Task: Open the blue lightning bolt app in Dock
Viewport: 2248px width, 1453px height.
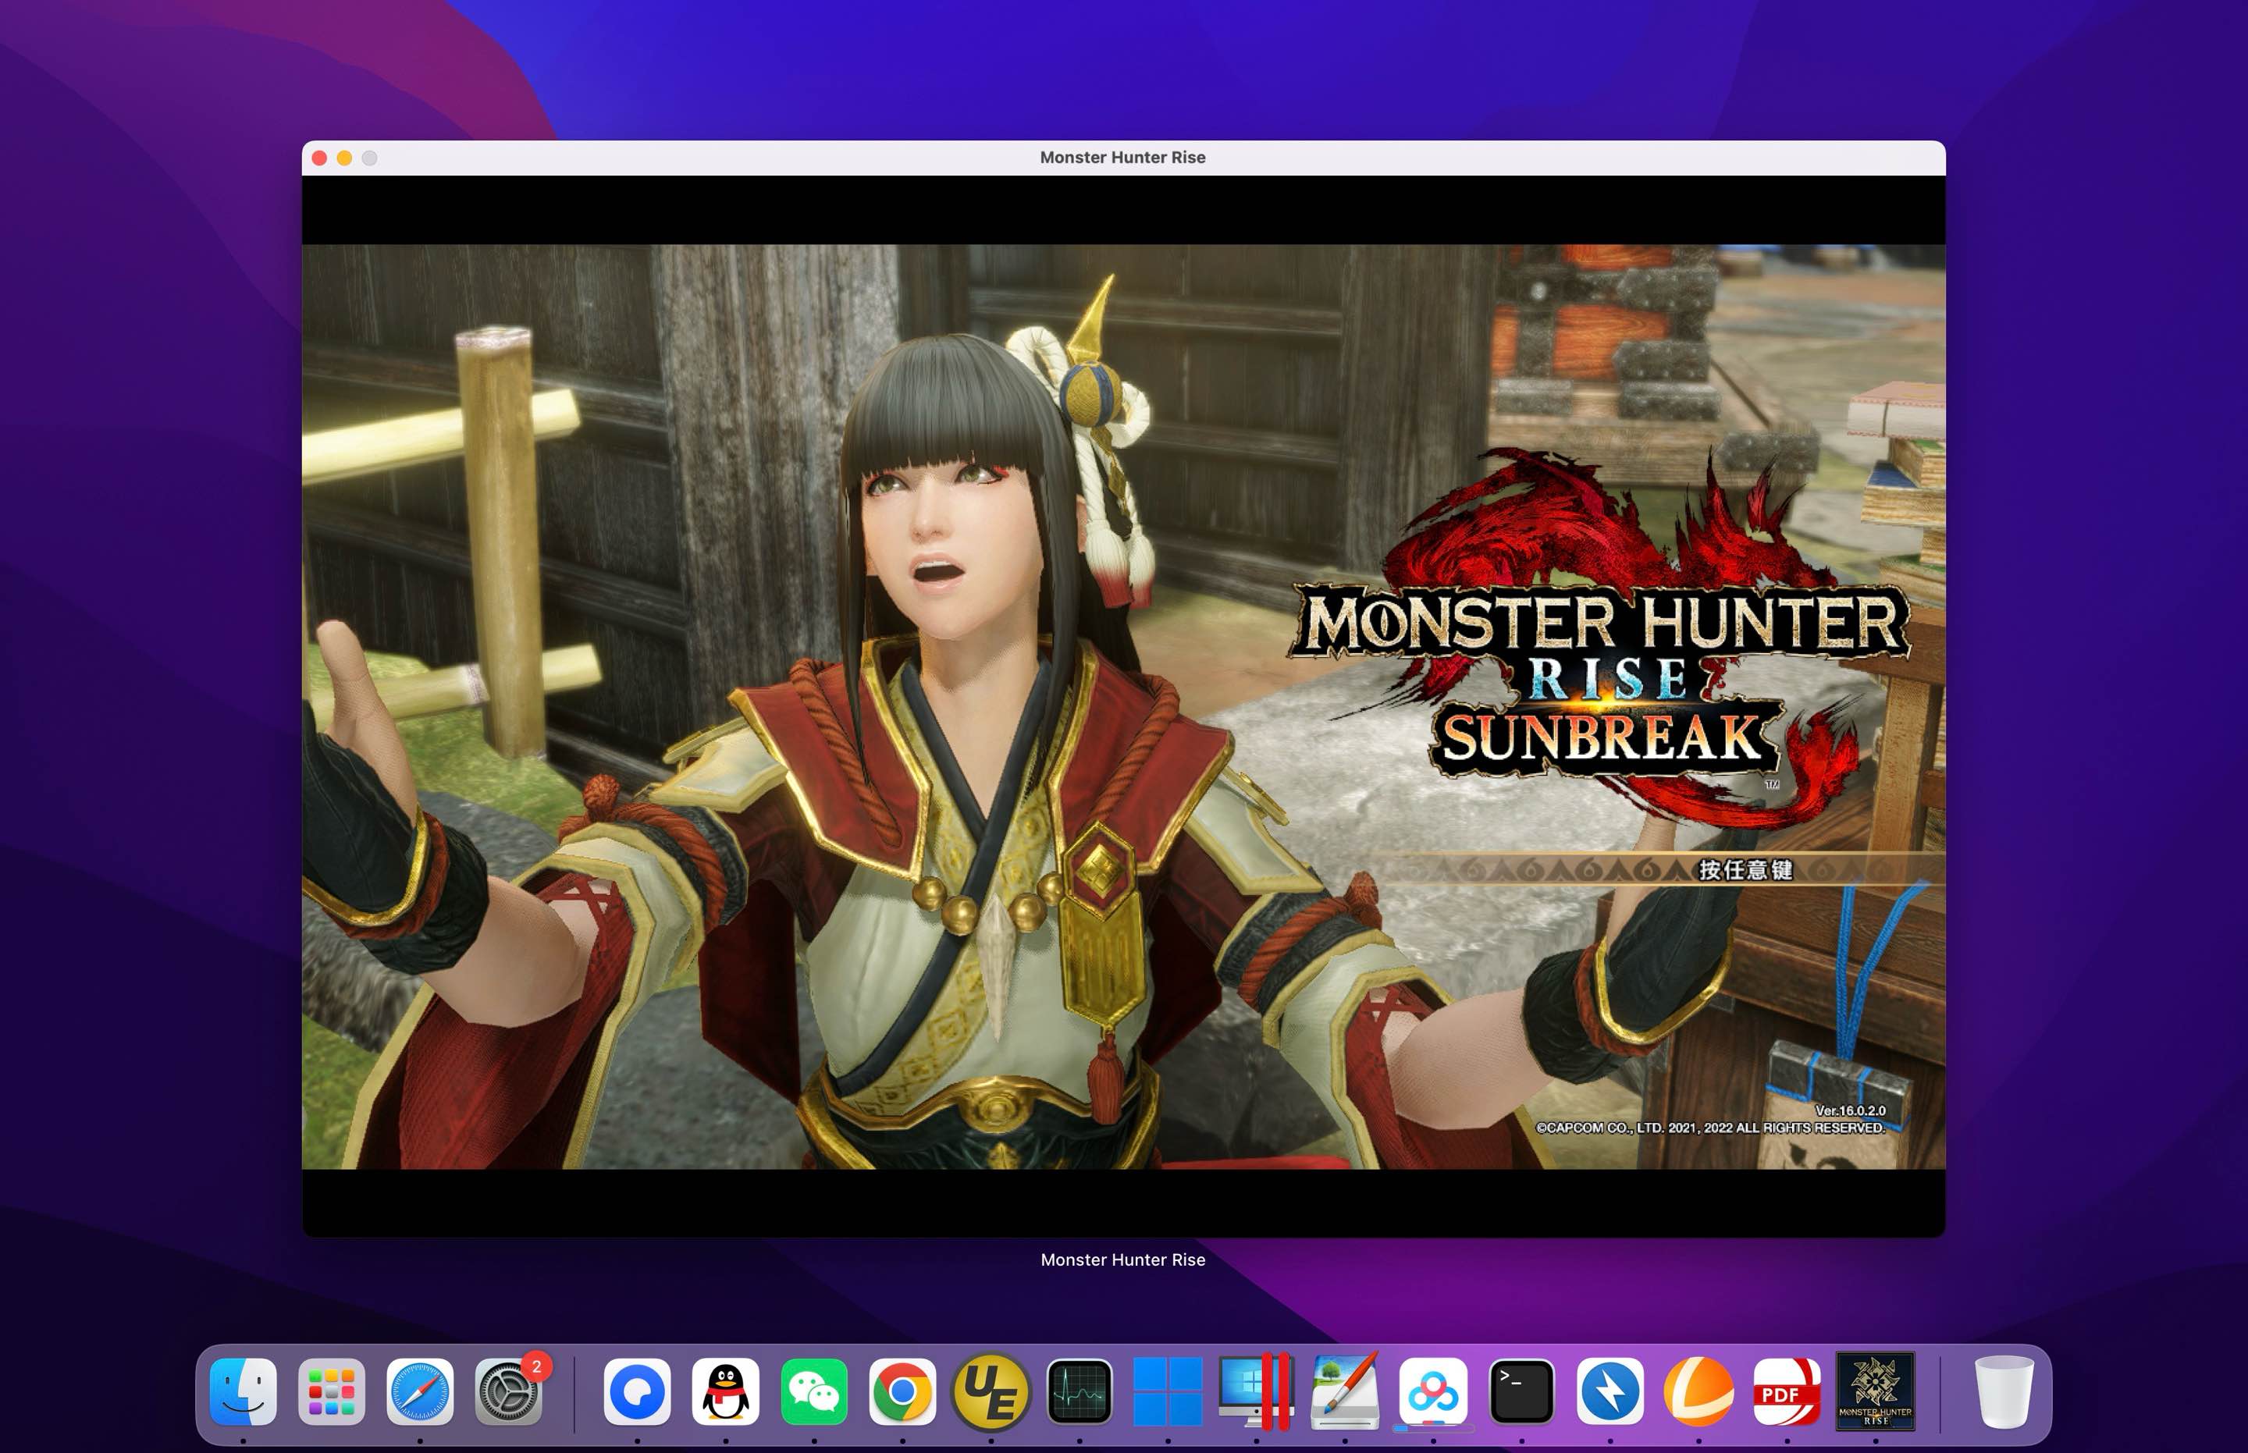Action: 1610,1391
